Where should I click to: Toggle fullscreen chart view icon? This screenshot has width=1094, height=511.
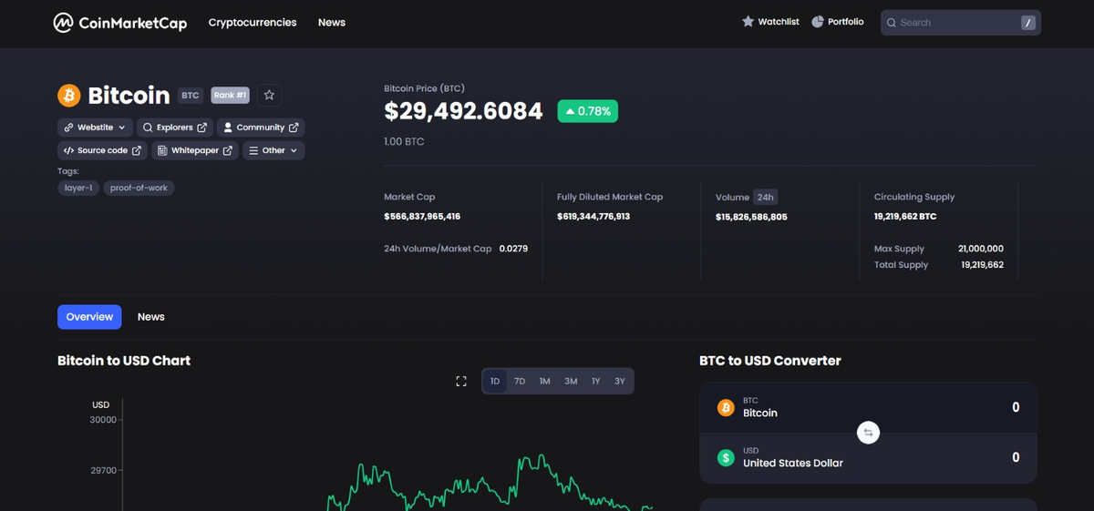point(461,381)
